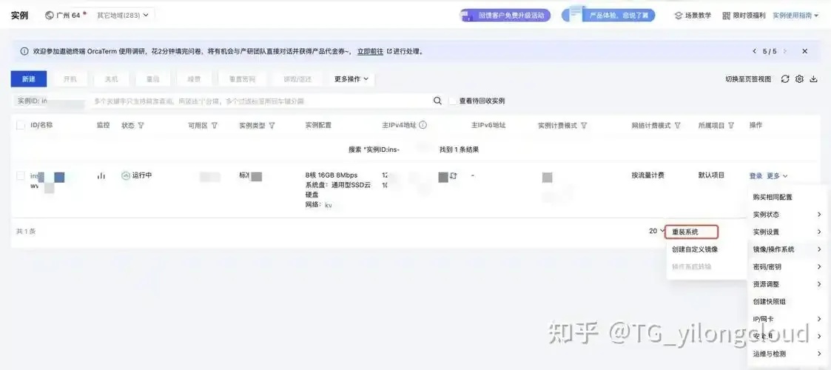Click the instance ID link starting with ins
This screenshot has width=831, height=370.
pyautogui.click(x=35, y=175)
